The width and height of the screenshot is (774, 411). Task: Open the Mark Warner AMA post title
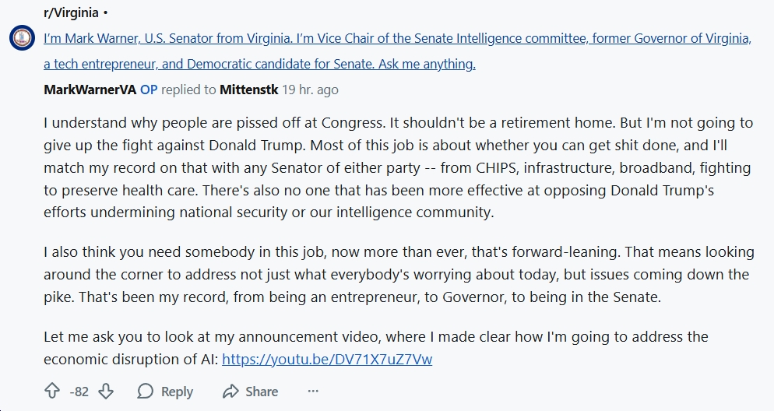(x=397, y=40)
